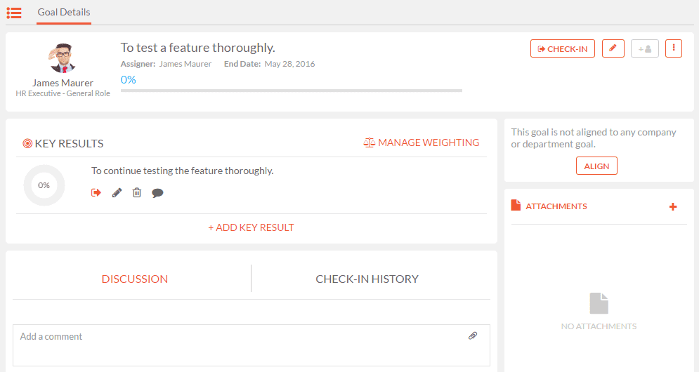
Task: Click the add user icon button
Action: click(x=645, y=48)
